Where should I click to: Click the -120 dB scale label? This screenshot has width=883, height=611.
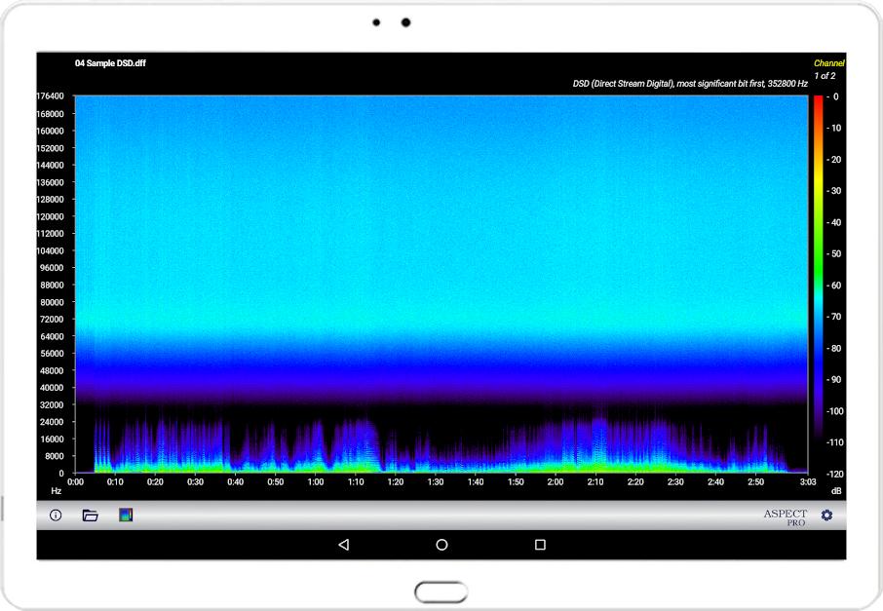coord(834,475)
